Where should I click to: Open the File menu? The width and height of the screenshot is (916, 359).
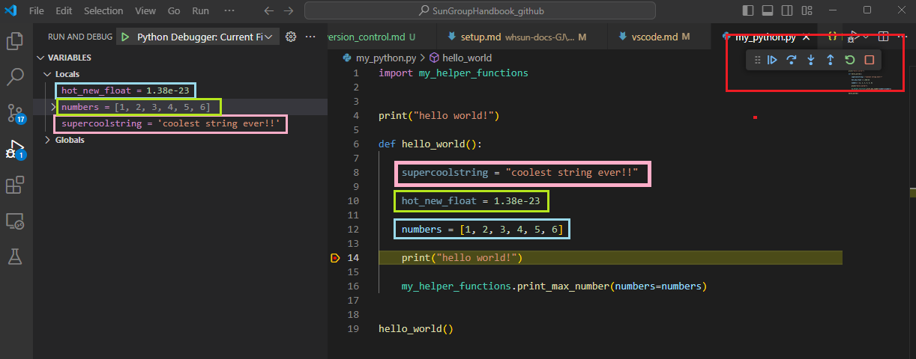pyautogui.click(x=36, y=11)
